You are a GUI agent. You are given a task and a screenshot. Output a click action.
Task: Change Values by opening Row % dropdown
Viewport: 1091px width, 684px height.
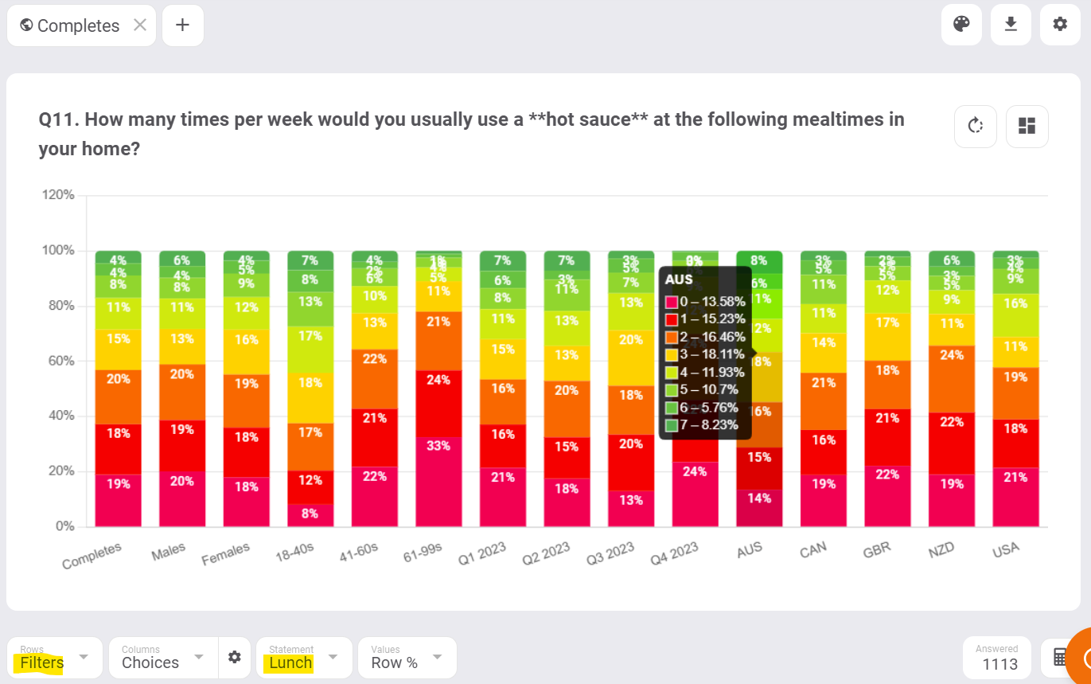[407, 657]
